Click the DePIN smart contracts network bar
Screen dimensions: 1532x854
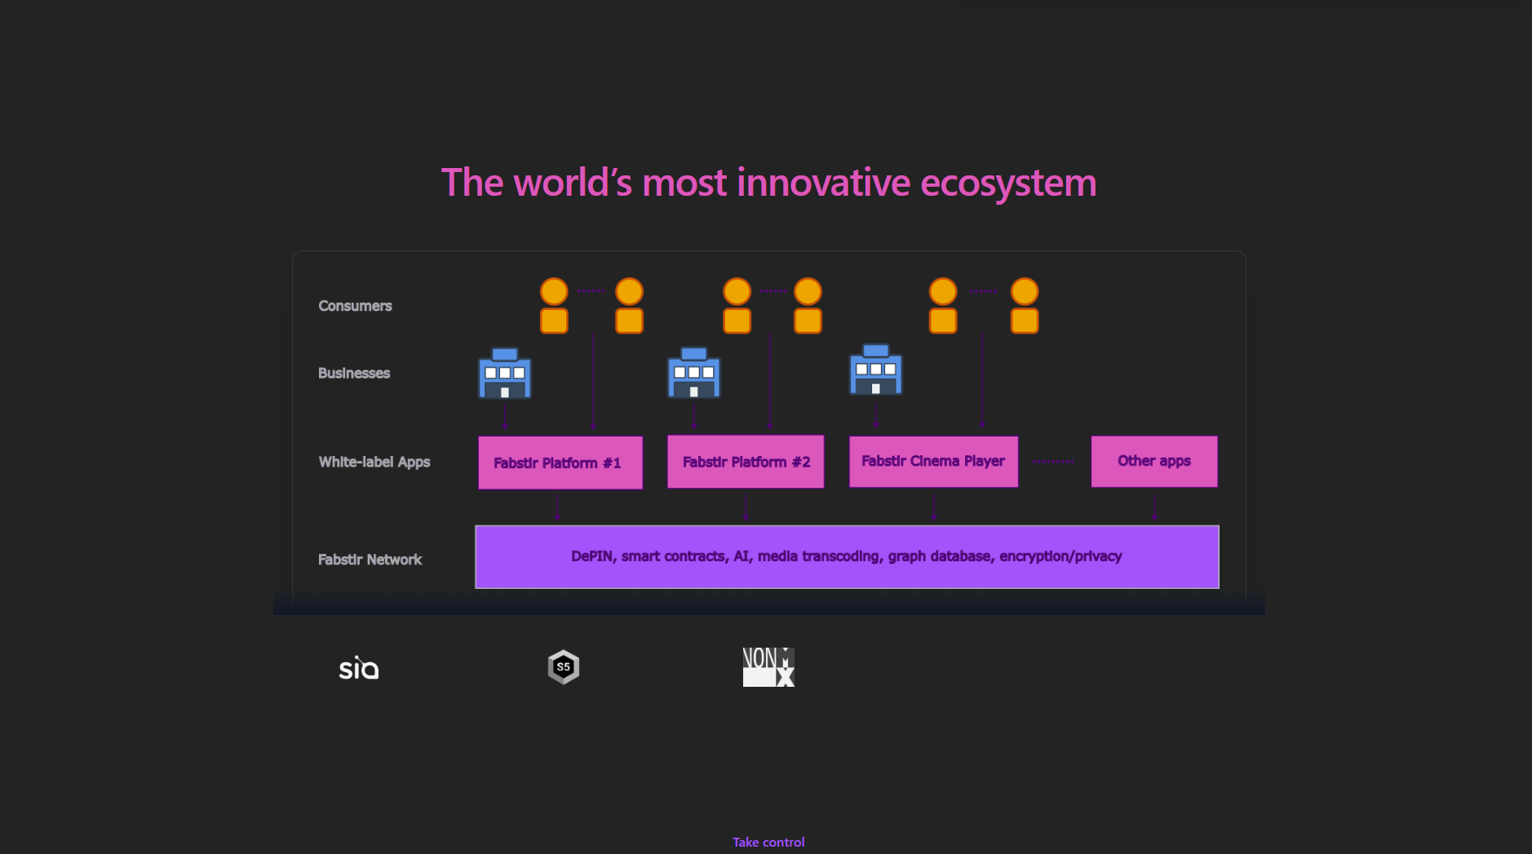tap(847, 557)
